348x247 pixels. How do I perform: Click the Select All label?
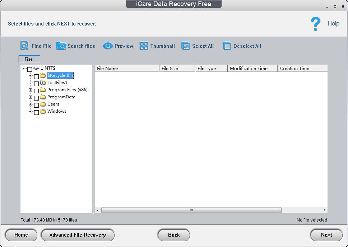tap(203, 46)
